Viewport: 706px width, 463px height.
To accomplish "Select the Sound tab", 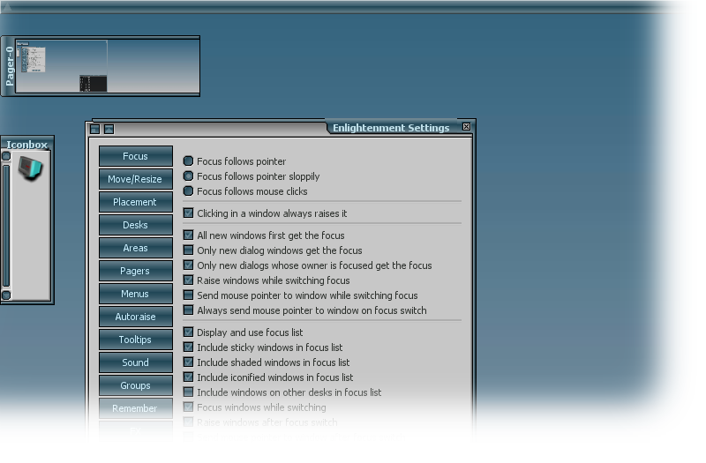I will pos(136,362).
